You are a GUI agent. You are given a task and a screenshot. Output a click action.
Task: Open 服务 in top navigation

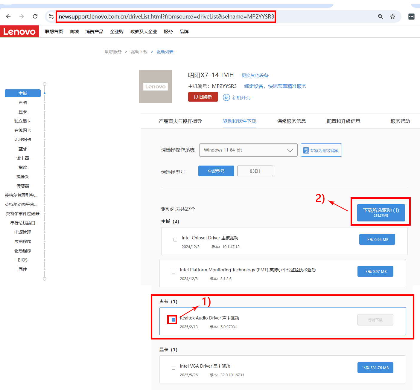[x=168, y=31]
